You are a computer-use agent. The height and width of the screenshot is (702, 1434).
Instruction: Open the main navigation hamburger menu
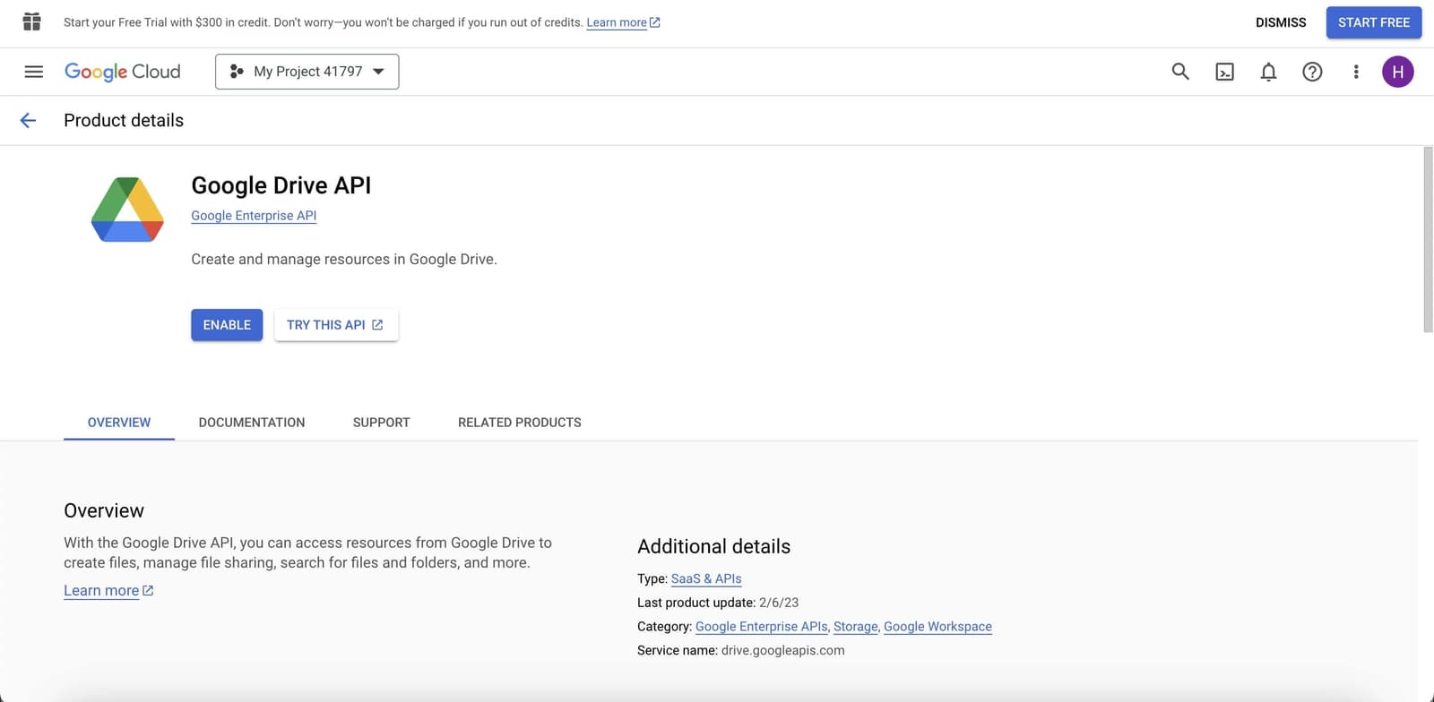tap(33, 72)
